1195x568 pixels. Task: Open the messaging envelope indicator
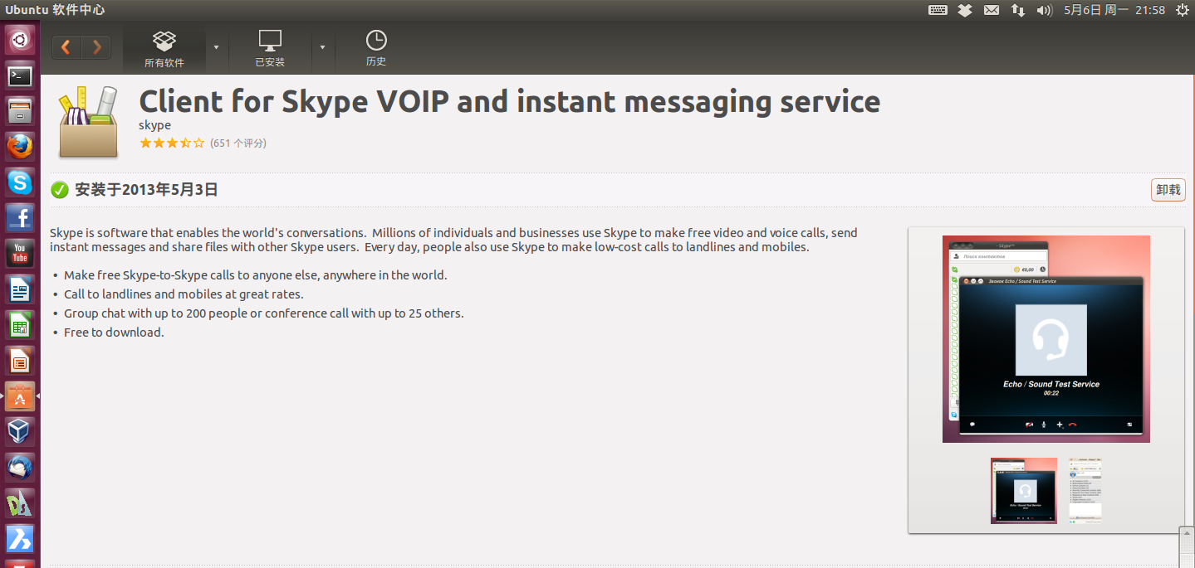tap(991, 10)
